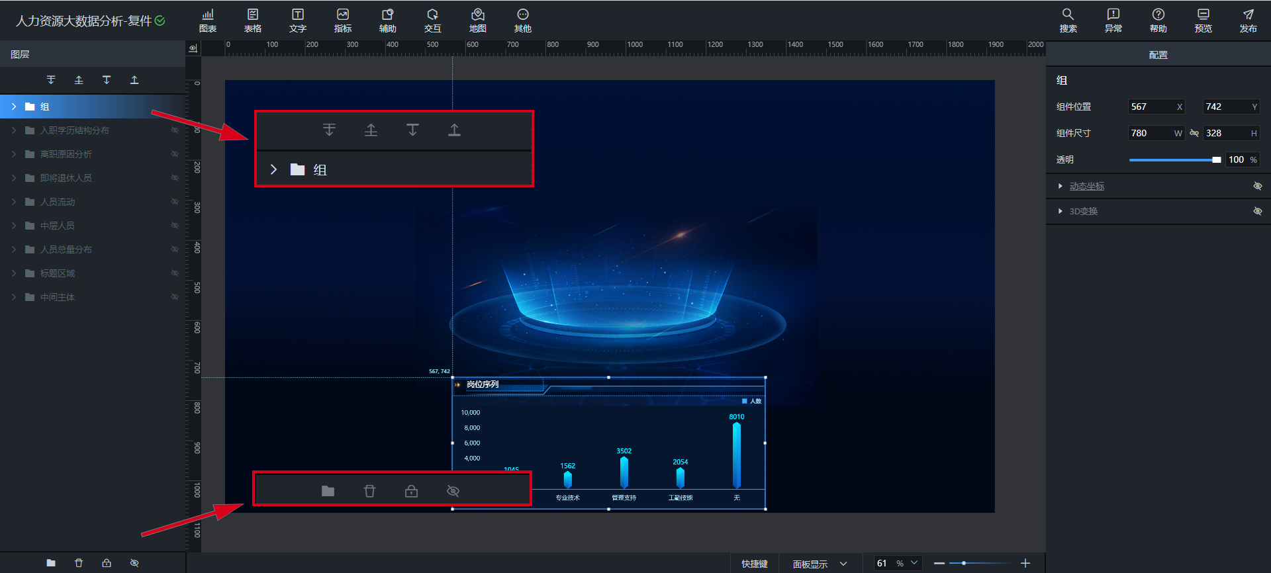Toggle the 动态坐标 enable eye icon
1271x573 pixels.
[1257, 186]
